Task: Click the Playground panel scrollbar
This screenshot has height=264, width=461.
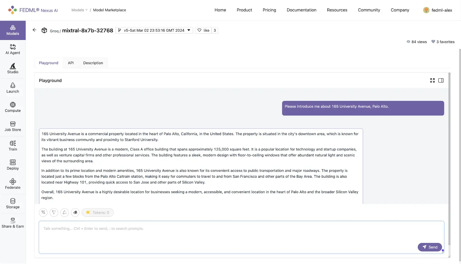Action: click(449, 159)
